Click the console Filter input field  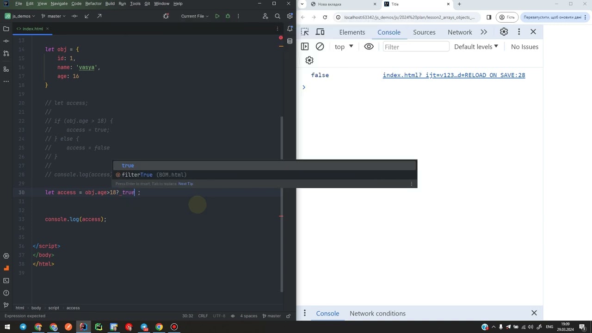pyautogui.click(x=416, y=47)
